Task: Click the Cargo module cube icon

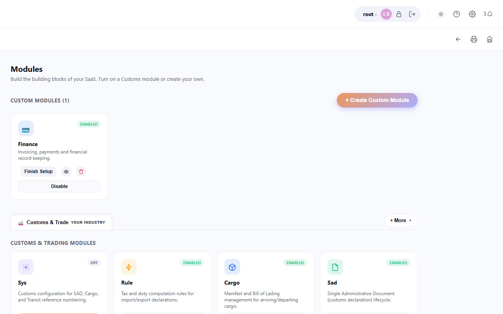Action: point(232,267)
